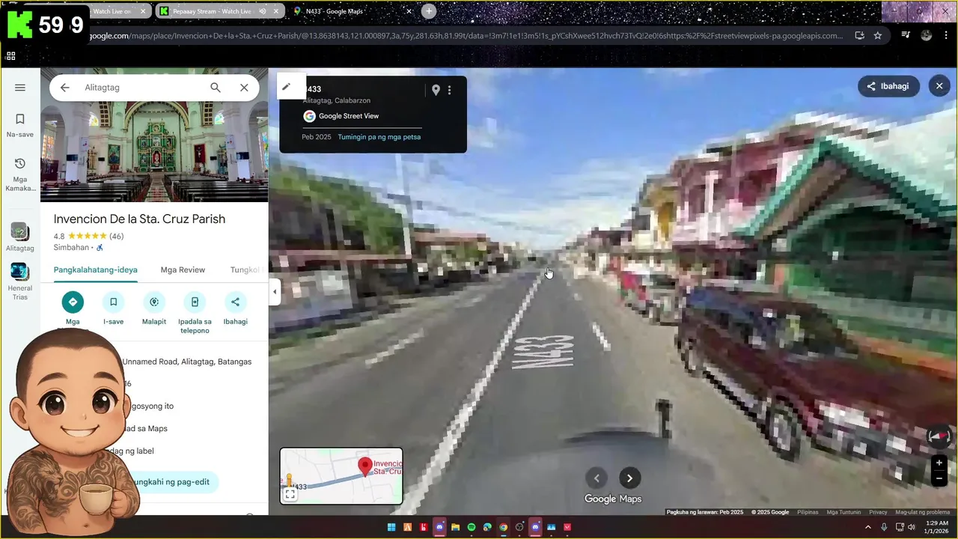Open the Windows Start menu

[x=391, y=527]
